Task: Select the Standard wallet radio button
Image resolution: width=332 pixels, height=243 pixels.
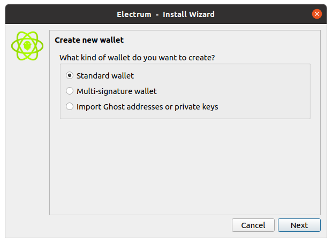Action: coord(70,75)
